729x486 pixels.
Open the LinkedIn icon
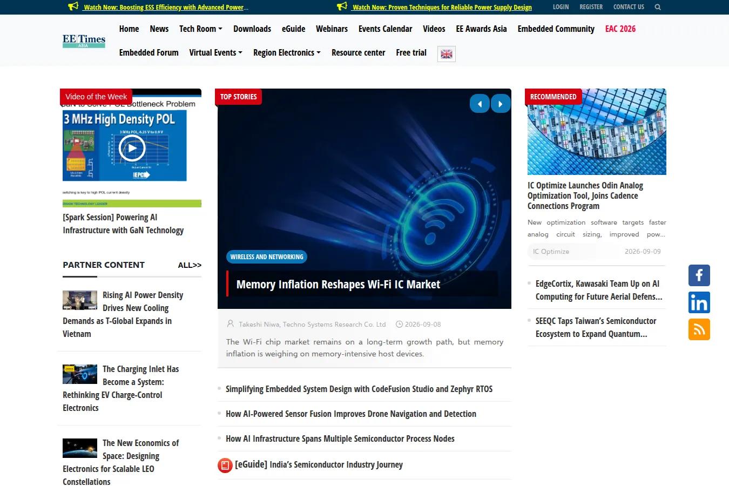699,302
